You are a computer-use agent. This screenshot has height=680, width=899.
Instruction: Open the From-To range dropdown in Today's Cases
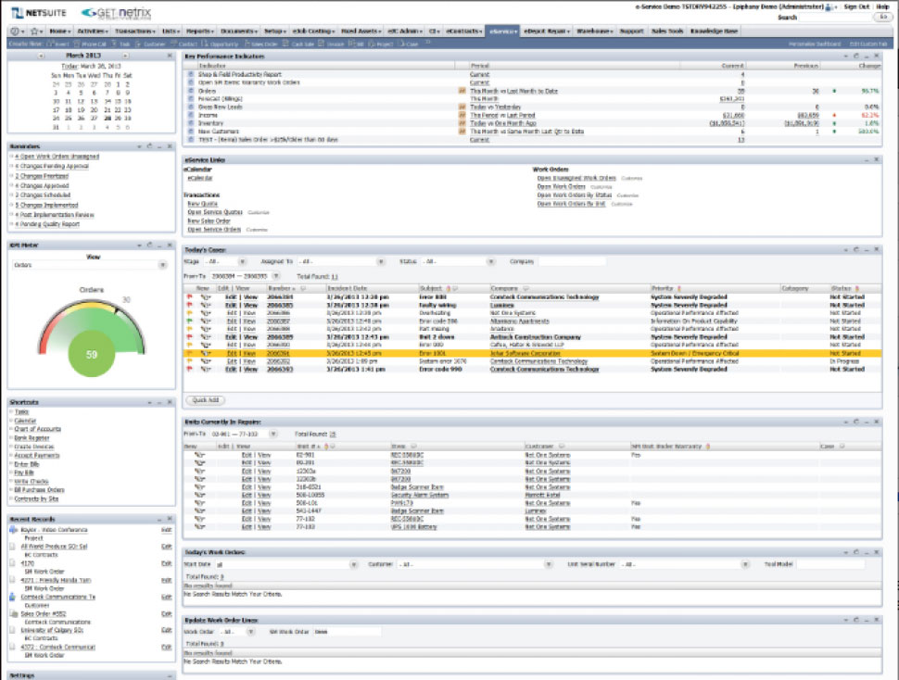(x=276, y=276)
